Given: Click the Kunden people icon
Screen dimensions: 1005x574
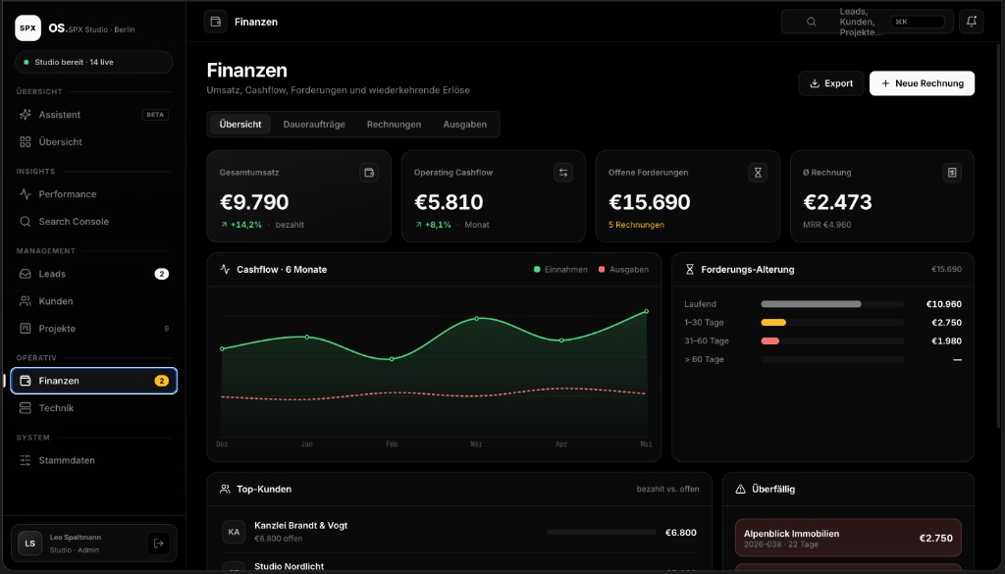Looking at the screenshot, I should (x=25, y=301).
